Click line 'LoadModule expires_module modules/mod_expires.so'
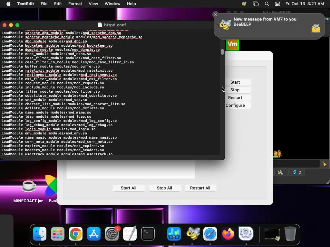 [x=53, y=146]
